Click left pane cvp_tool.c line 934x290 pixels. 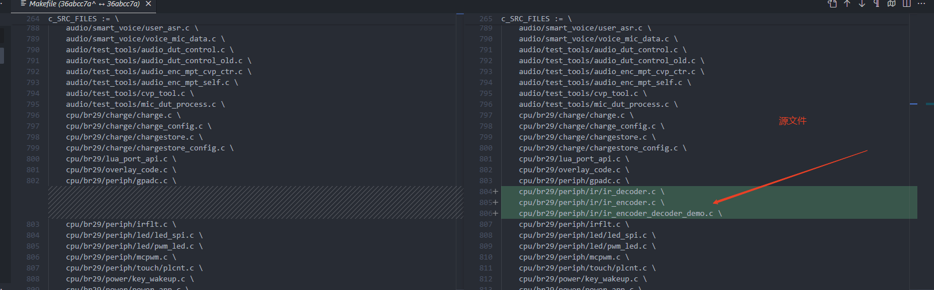pos(130,94)
